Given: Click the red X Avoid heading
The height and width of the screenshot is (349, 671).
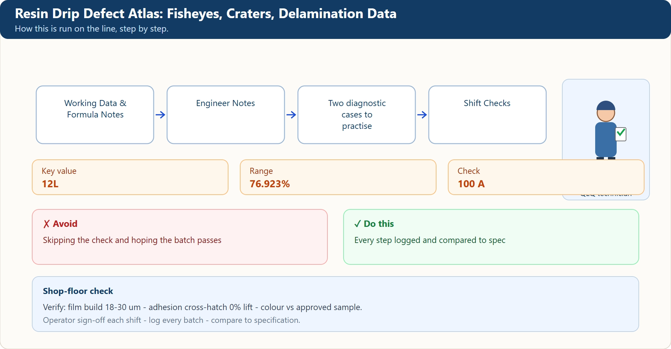Looking at the screenshot, I should pyautogui.click(x=60, y=224).
